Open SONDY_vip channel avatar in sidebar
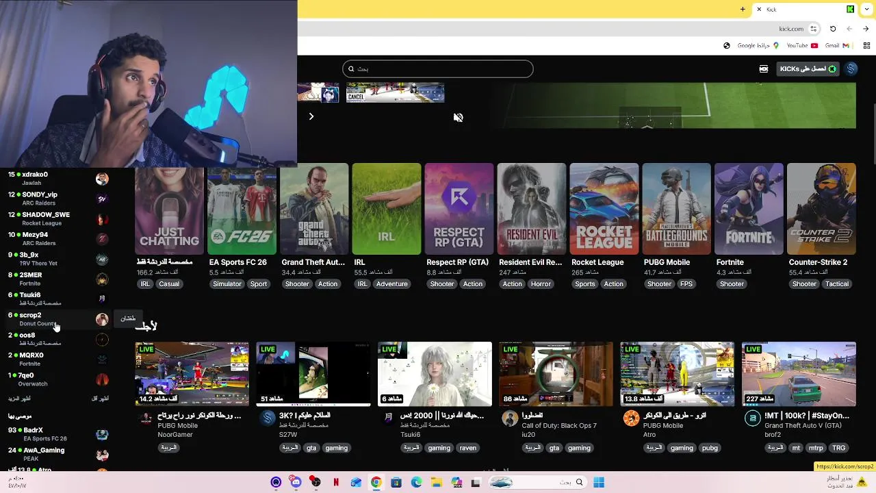 coord(102,199)
